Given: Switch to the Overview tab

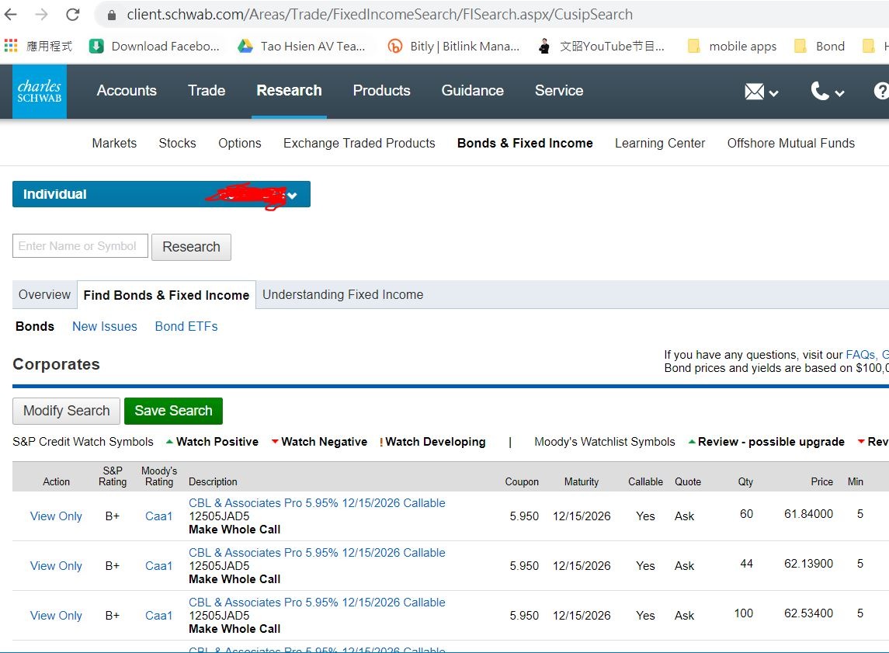Looking at the screenshot, I should coord(45,295).
